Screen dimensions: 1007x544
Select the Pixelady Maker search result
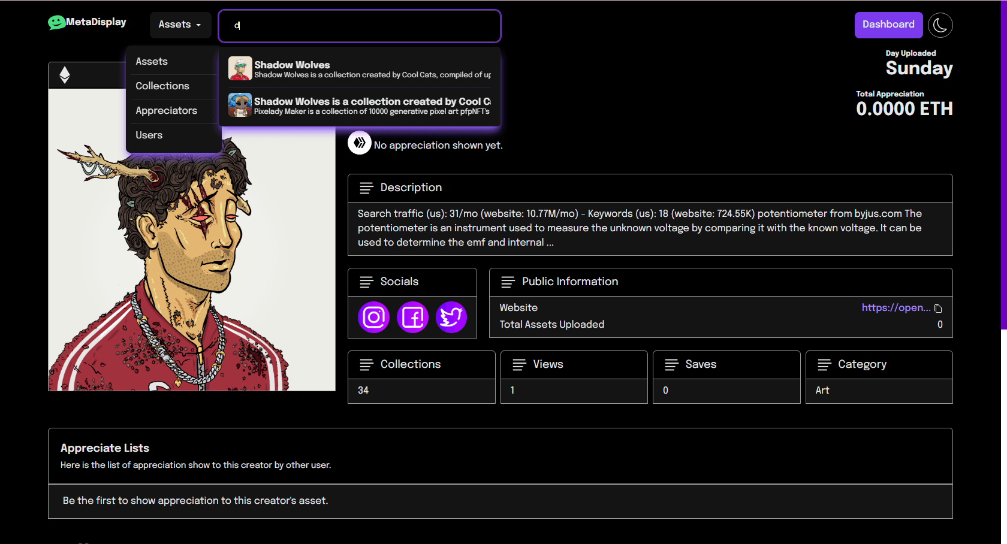pos(360,105)
